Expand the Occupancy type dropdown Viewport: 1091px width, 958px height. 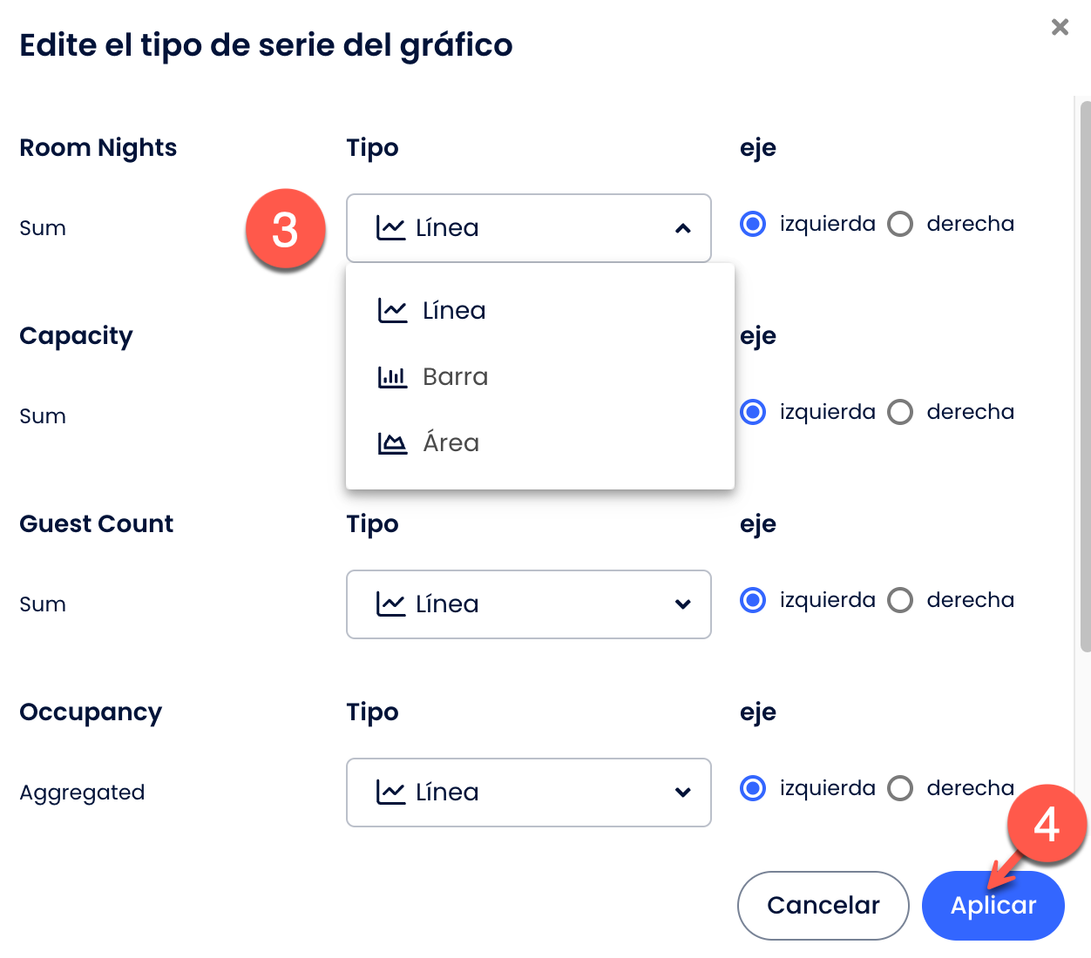point(529,793)
